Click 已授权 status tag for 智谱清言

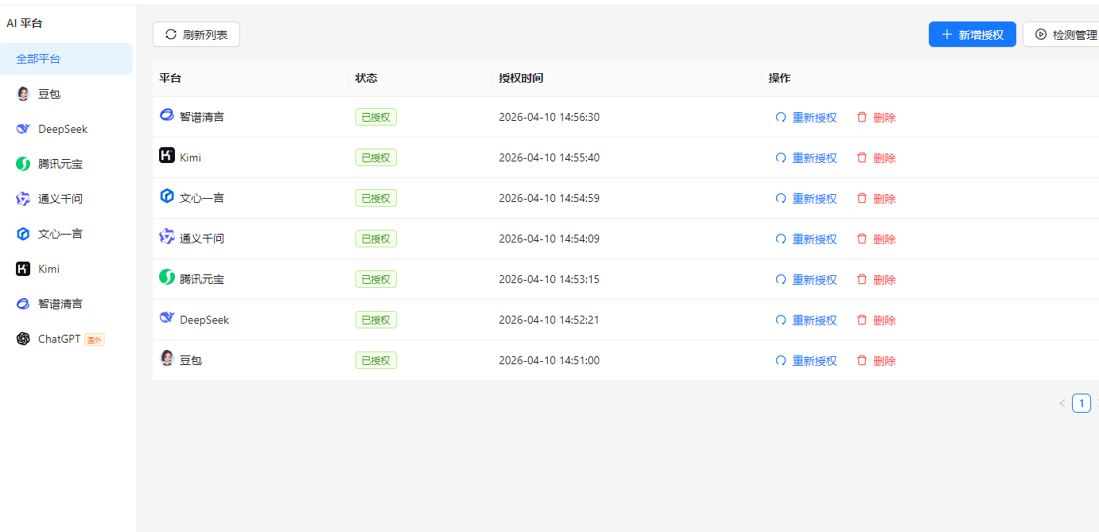pos(375,117)
